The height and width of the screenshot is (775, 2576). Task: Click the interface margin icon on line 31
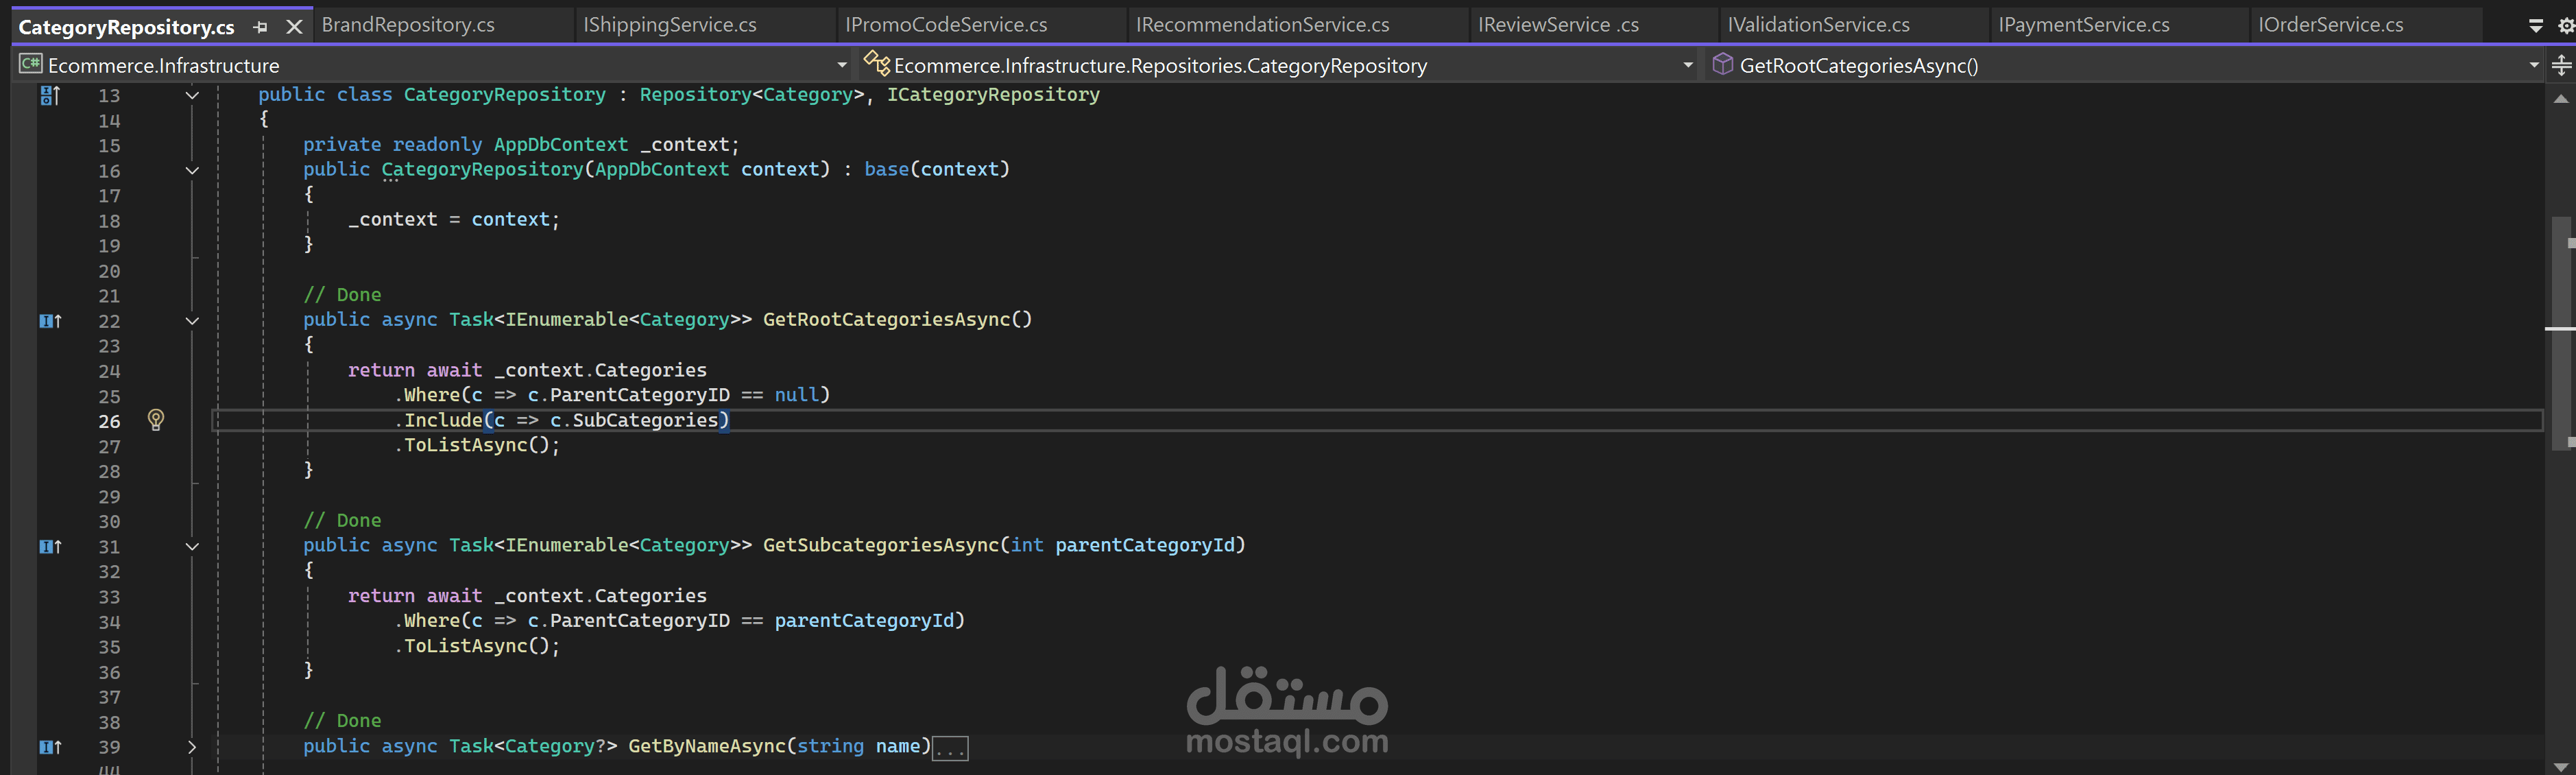(x=50, y=547)
